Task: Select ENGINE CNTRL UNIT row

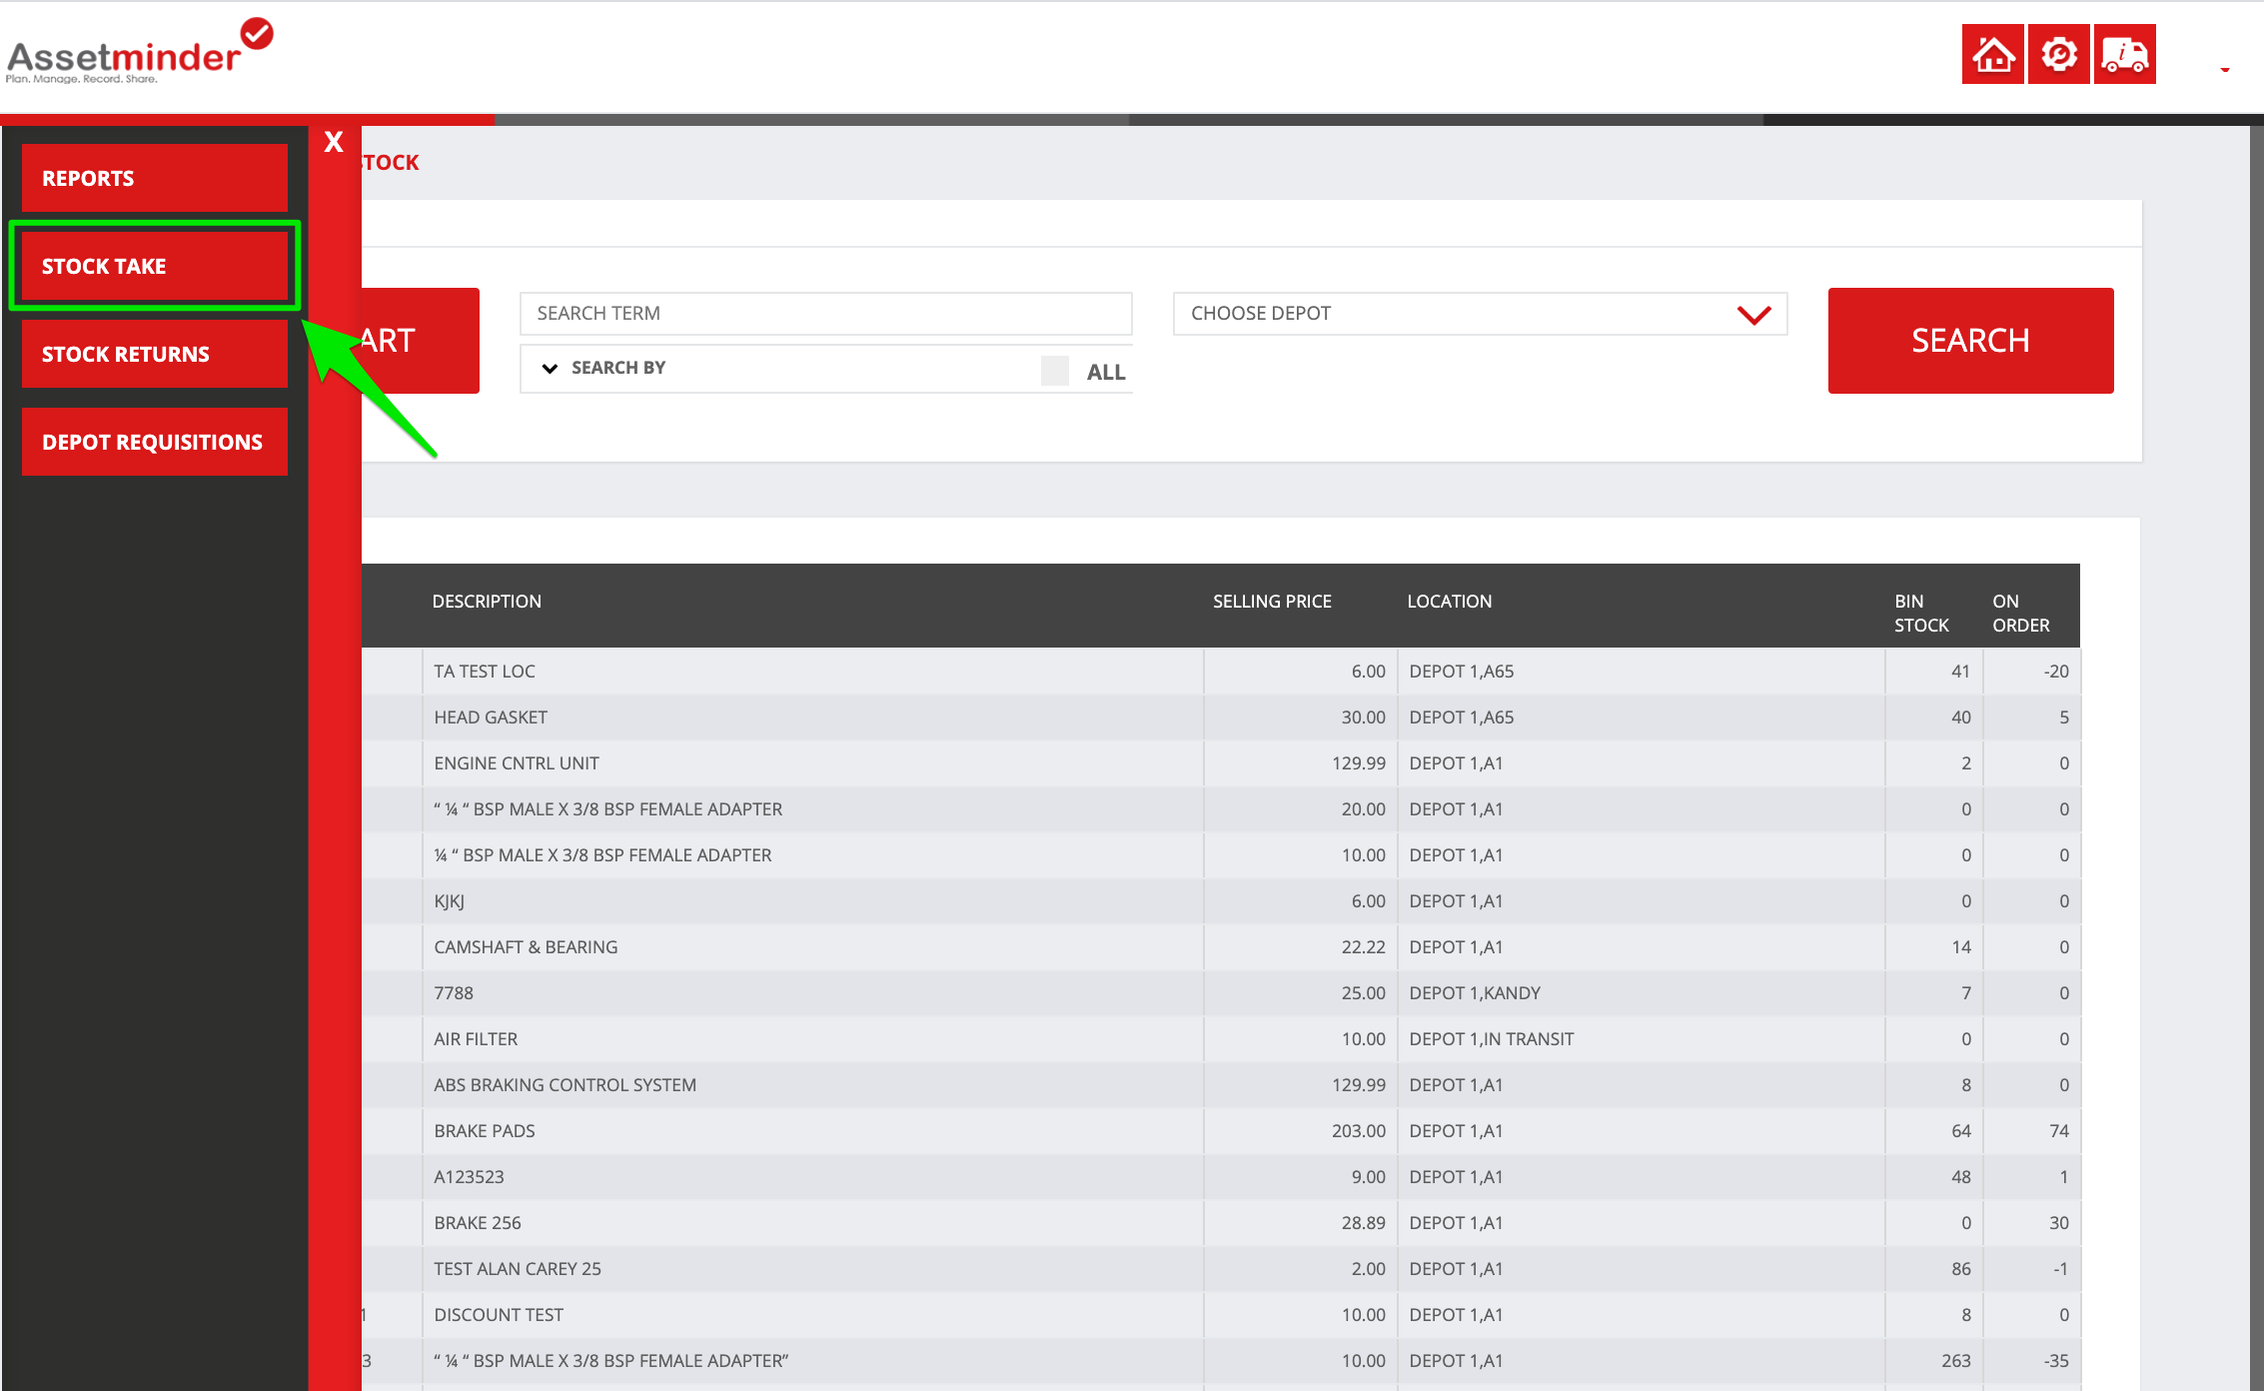Action: pyautogui.click(x=1220, y=763)
